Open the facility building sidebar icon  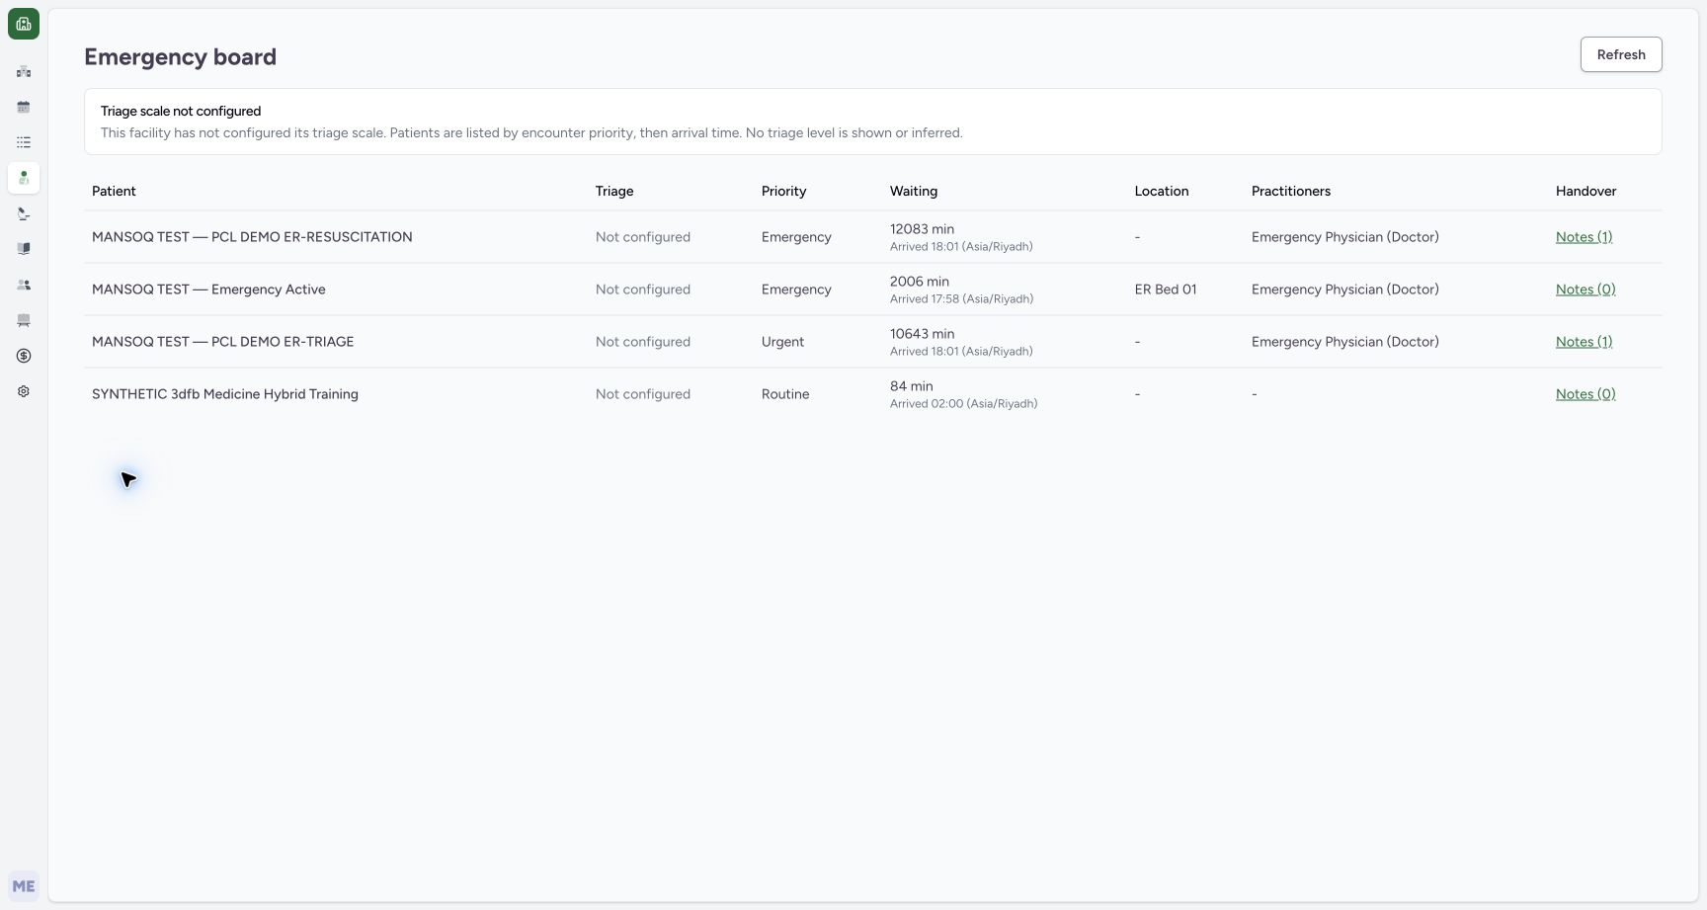[x=24, y=71]
